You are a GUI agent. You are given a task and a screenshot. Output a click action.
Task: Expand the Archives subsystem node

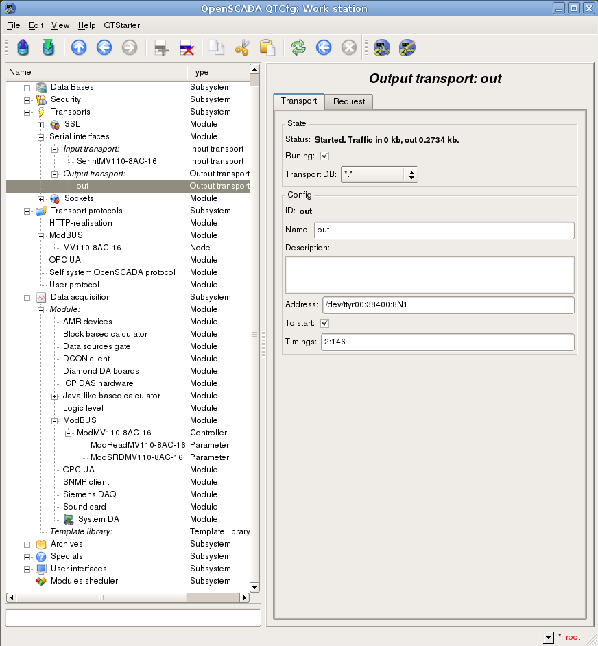click(x=27, y=544)
